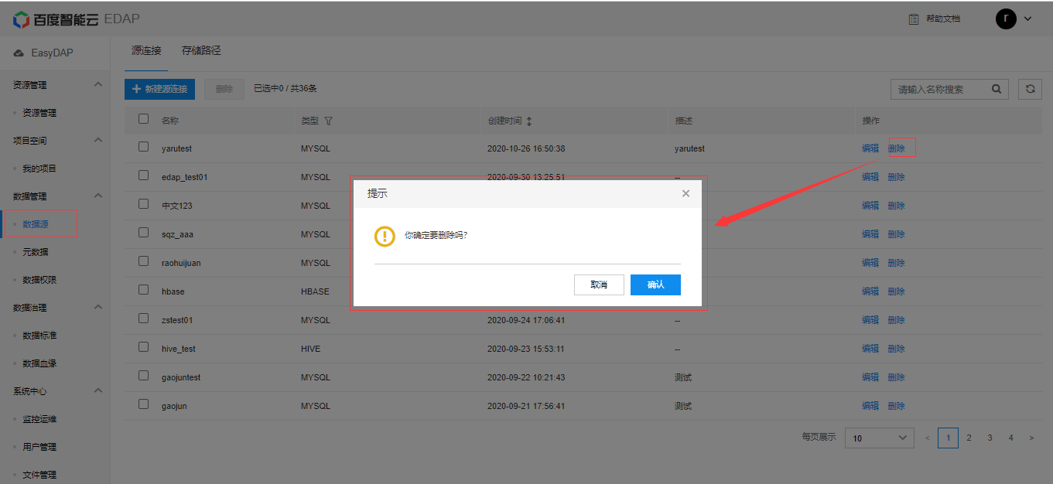Open the user avatar at top right
The height and width of the screenshot is (484, 1053).
pyautogui.click(x=1006, y=19)
